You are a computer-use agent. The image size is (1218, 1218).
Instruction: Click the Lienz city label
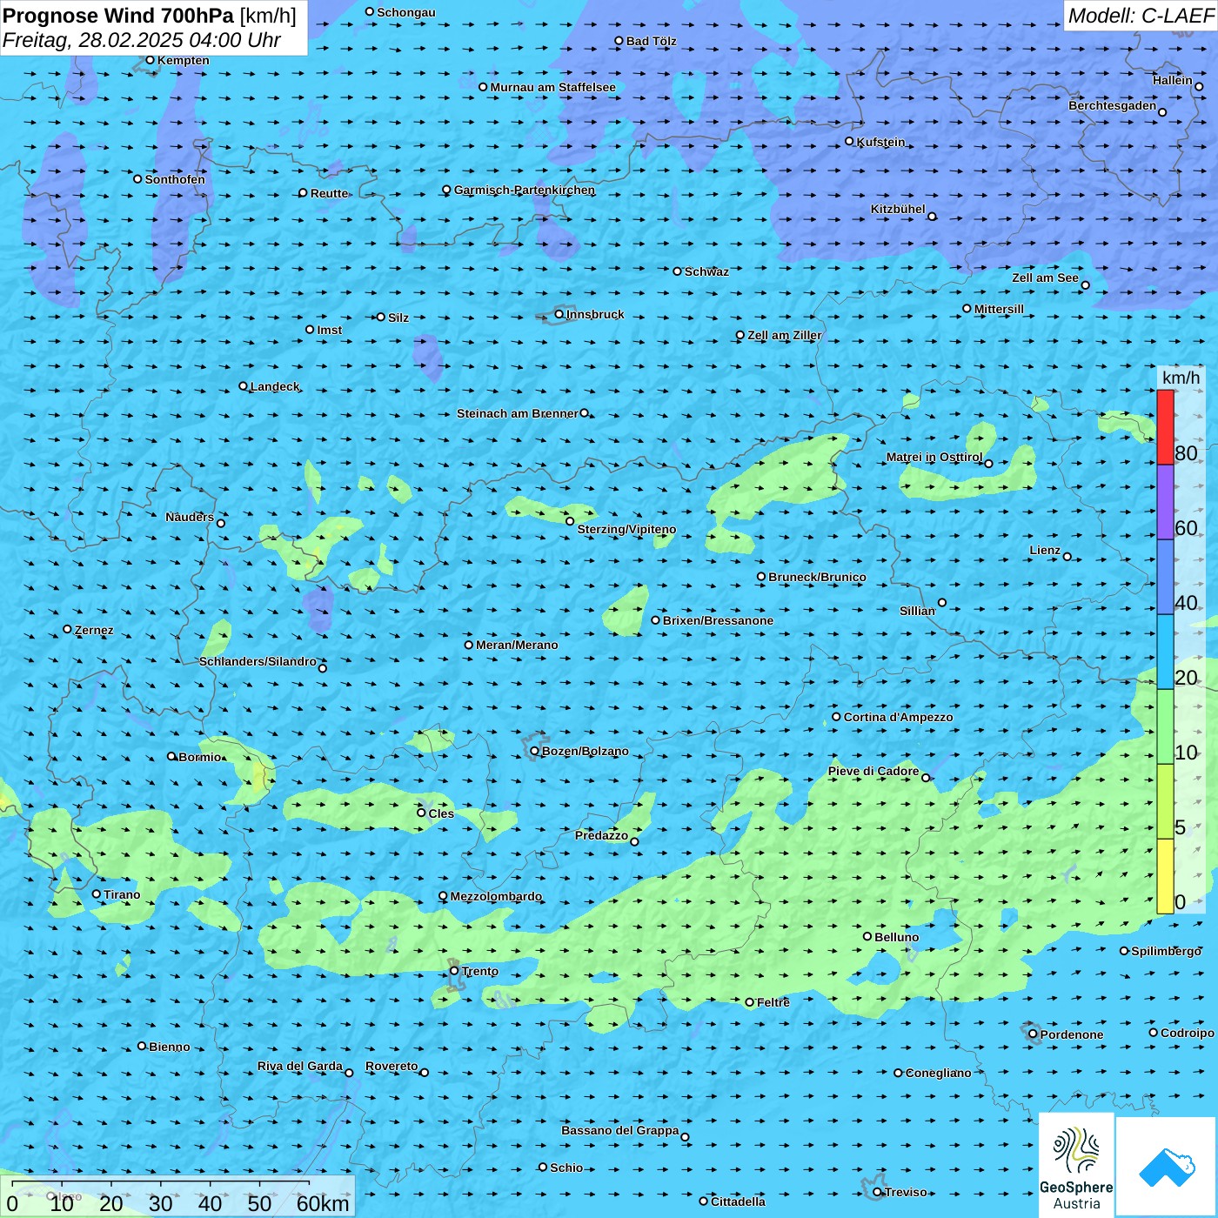point(1045,550)
